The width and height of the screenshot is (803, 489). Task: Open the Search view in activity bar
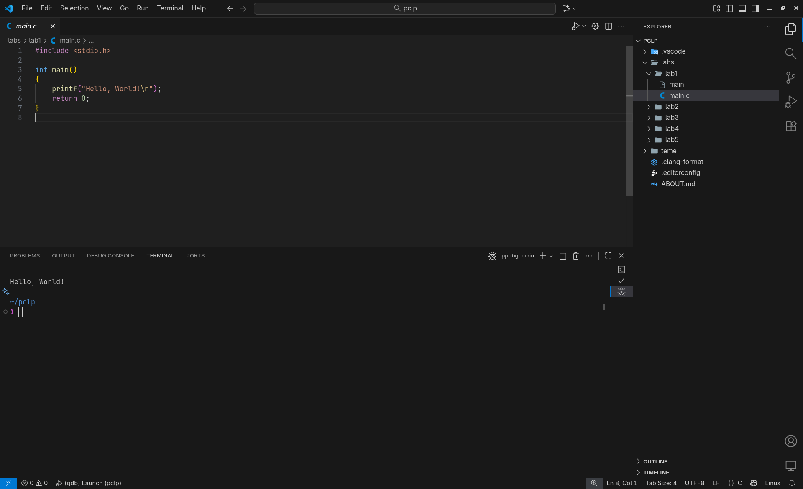point(790,53)
